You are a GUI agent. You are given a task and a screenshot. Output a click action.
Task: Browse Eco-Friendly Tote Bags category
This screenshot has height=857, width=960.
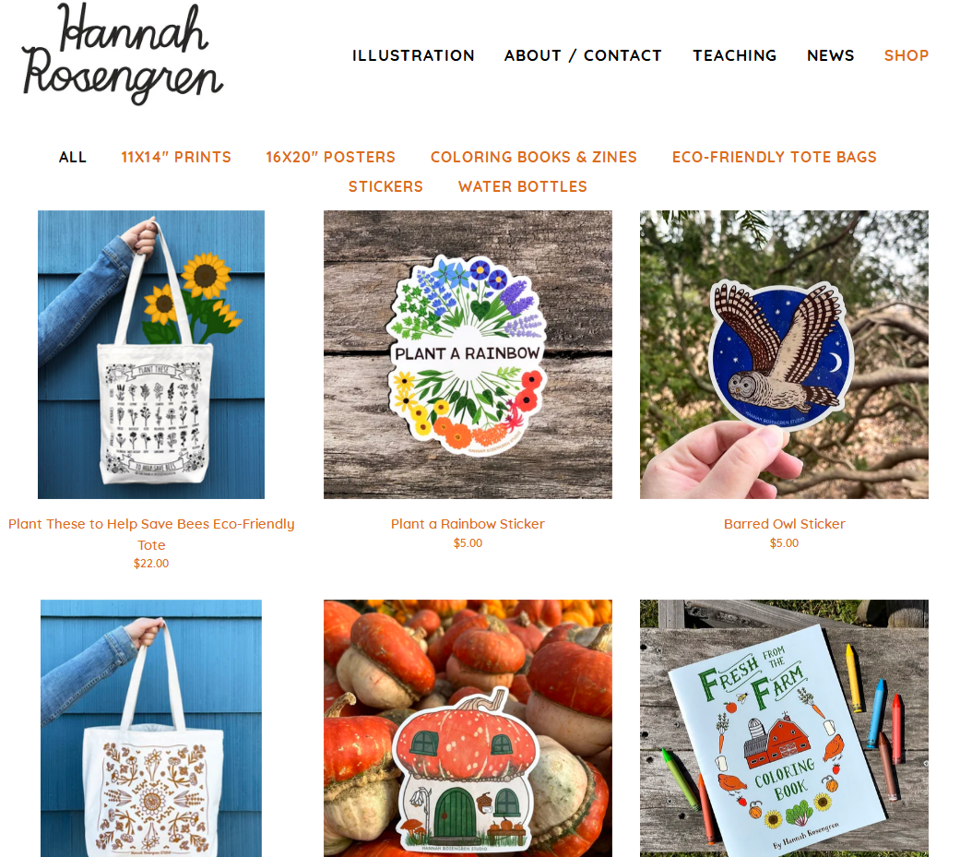(x=775, y=158)
